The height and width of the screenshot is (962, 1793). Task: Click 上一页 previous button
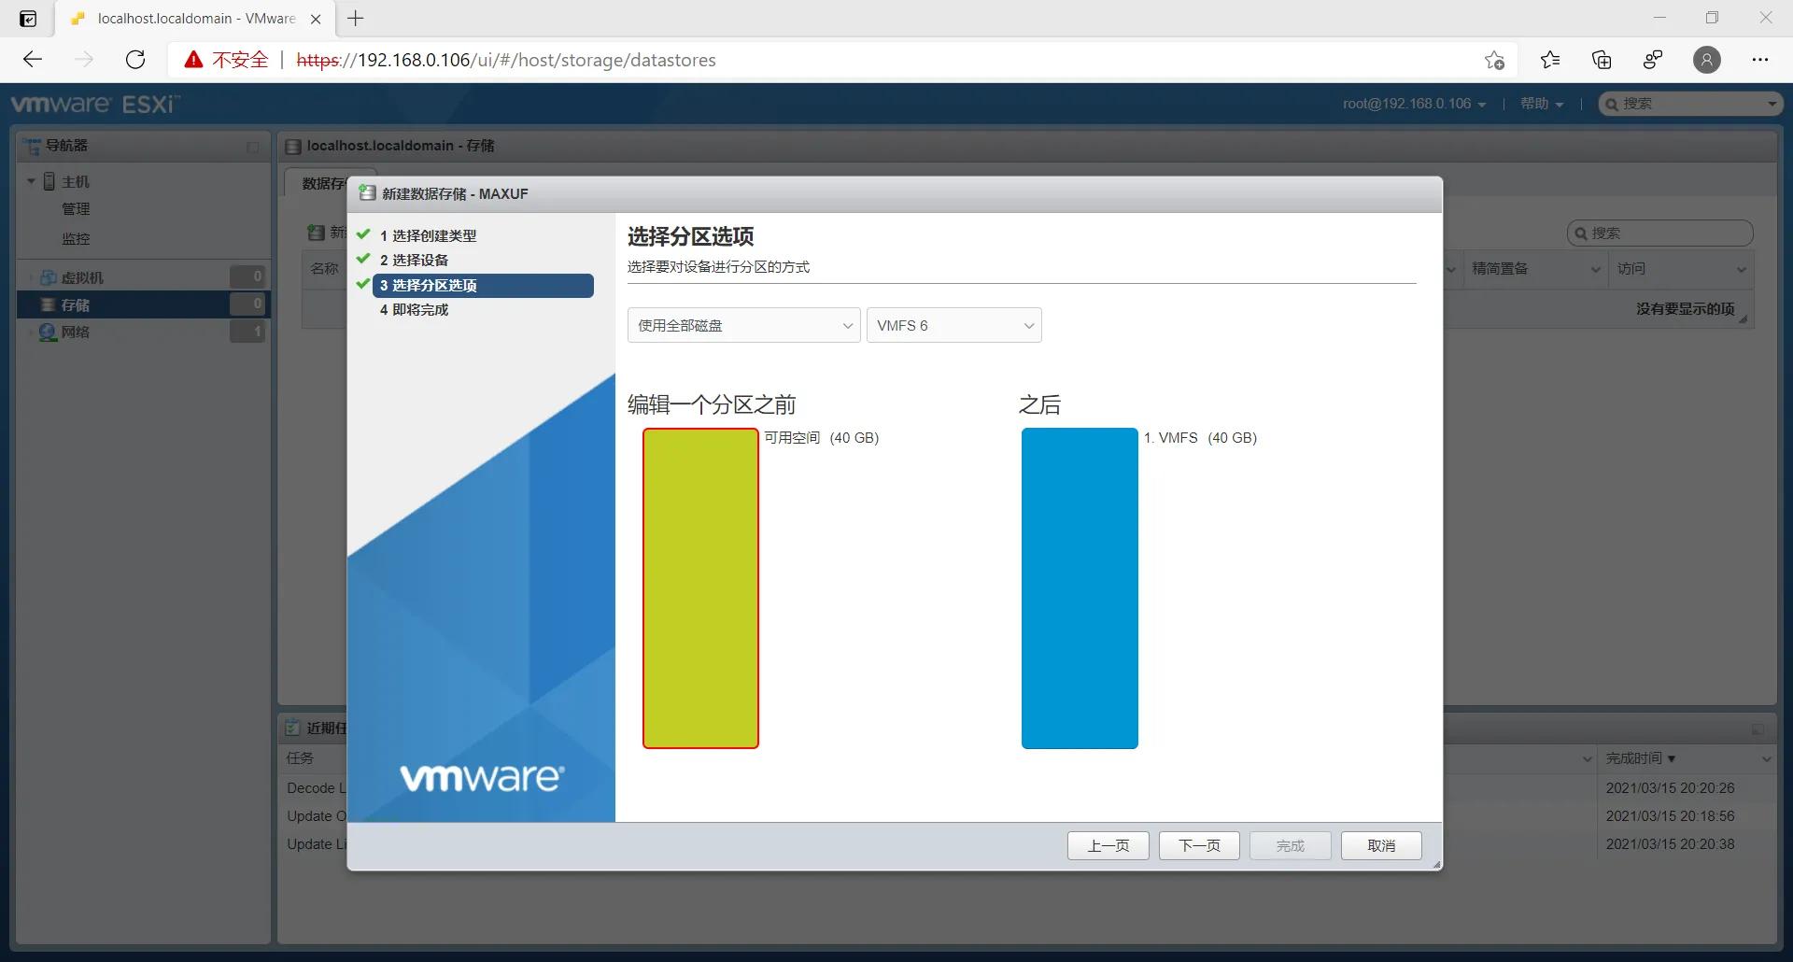(x=1108, y=845)
